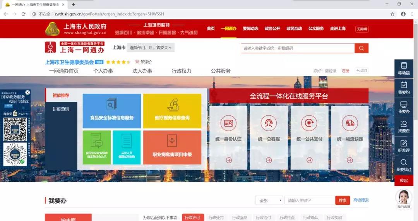Open 走进上海 menu item

tap(338, 29)
